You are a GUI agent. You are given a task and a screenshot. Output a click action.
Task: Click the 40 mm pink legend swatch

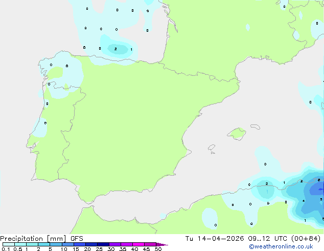[138, 244]
